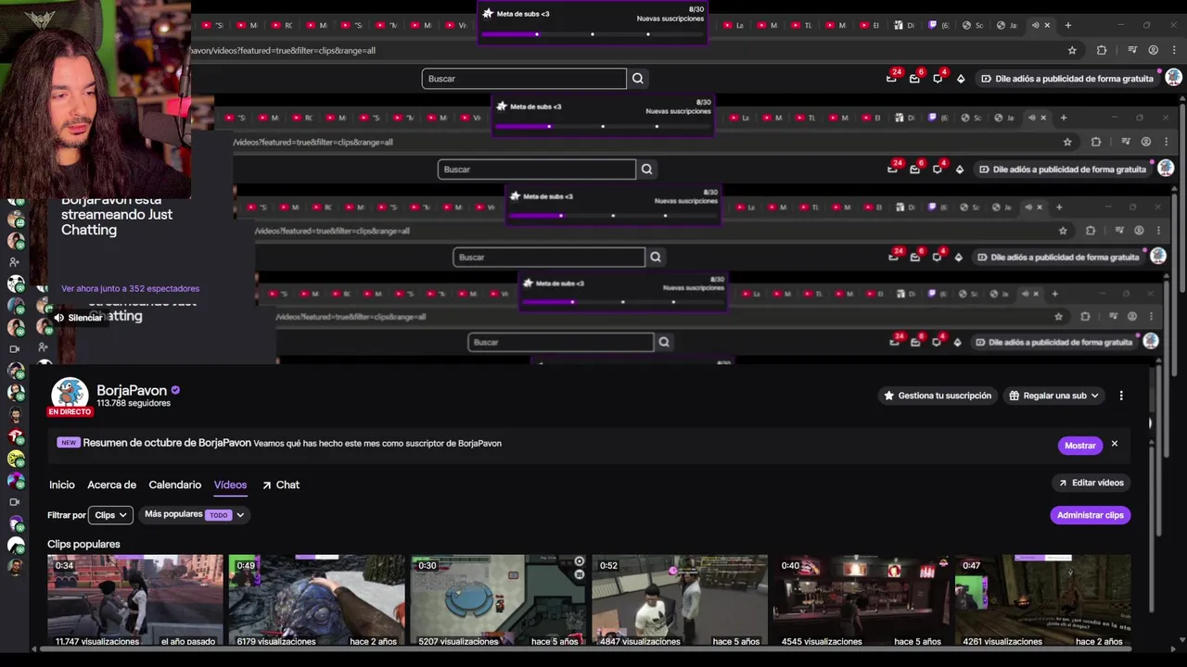
Task: Click 'Ver ahora junto a 352 espectadores' link
Action: tap(130, 288)
